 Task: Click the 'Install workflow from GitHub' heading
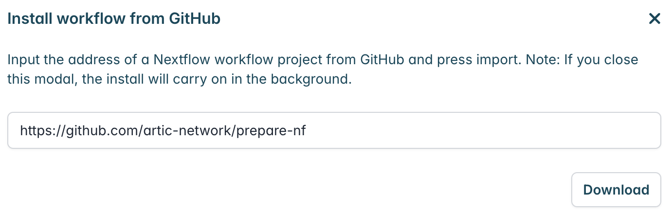114,19
